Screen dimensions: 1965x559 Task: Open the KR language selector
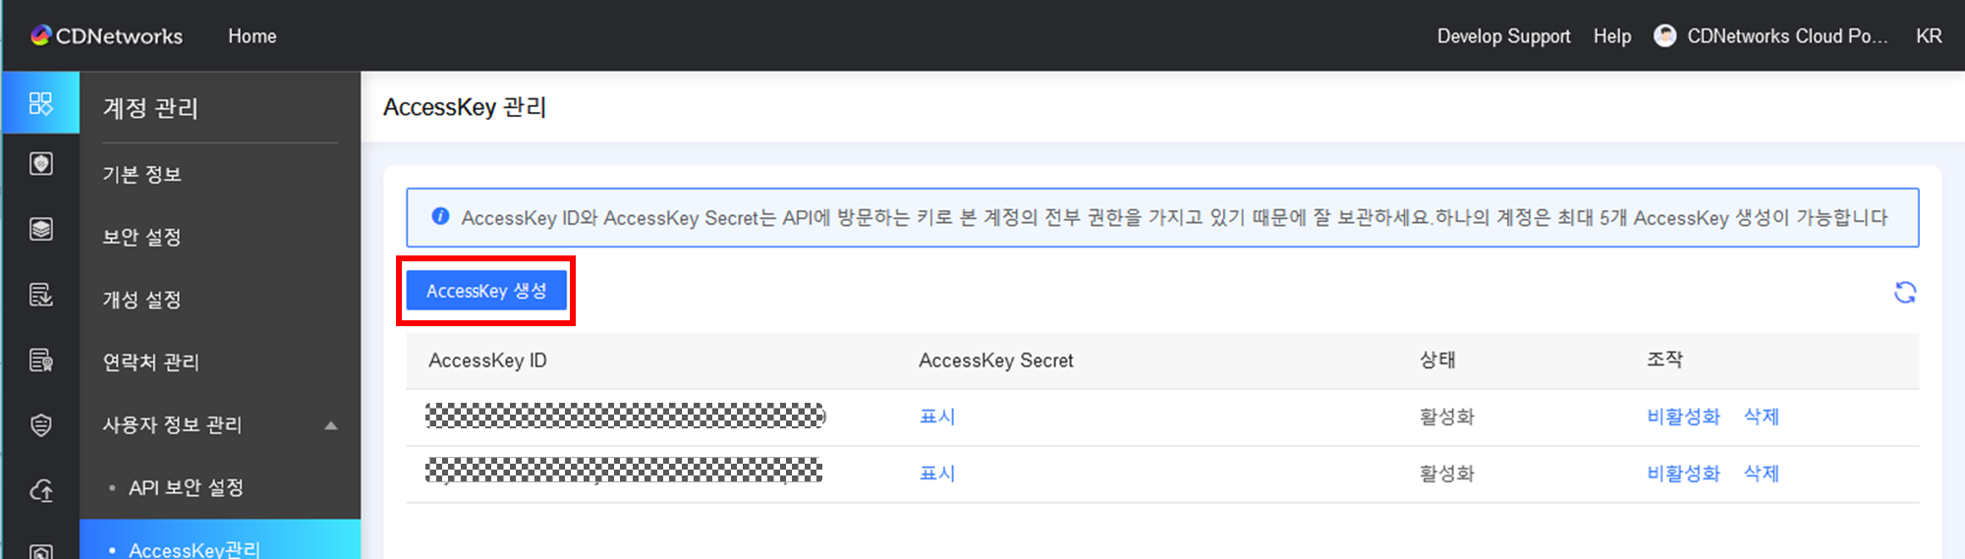coord(1928,36)
